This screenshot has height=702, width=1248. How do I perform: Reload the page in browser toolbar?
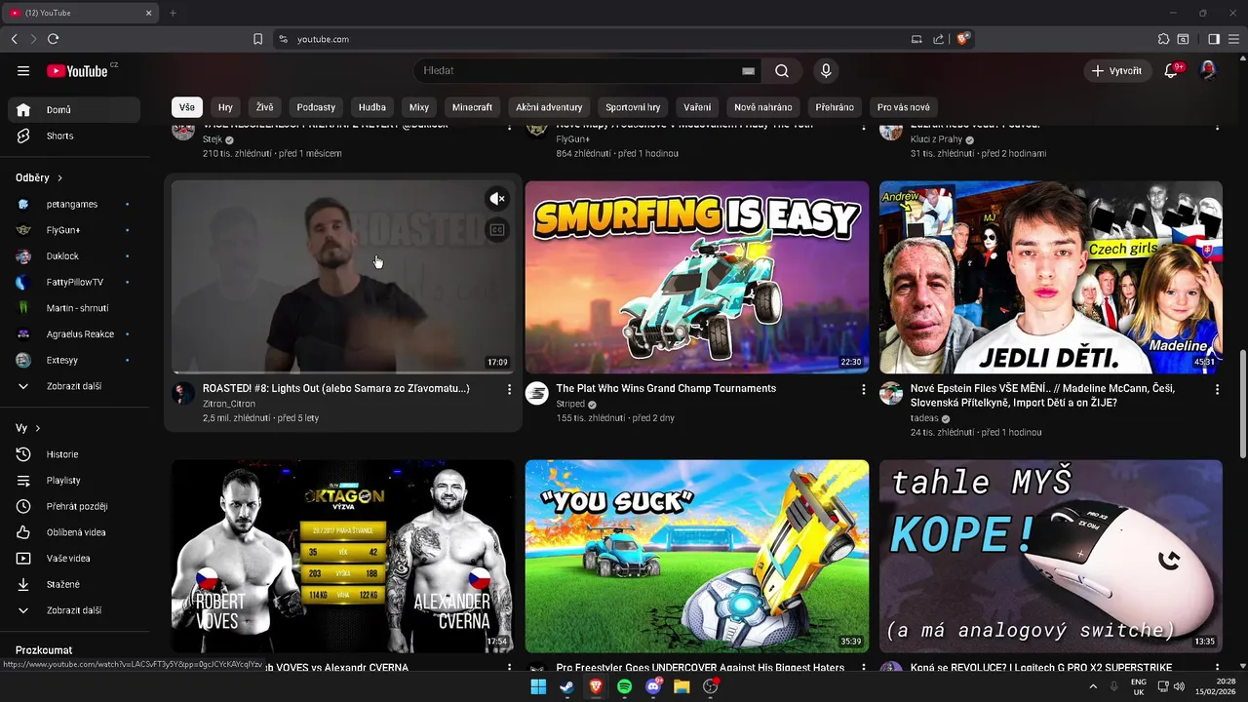pyautogui.click(x=53, y=39)
